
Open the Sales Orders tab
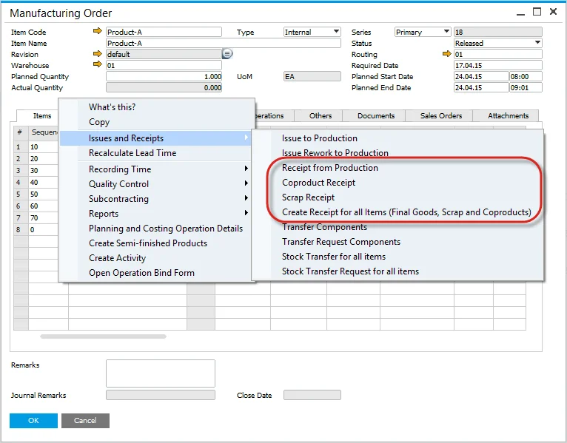coord(440,116)
